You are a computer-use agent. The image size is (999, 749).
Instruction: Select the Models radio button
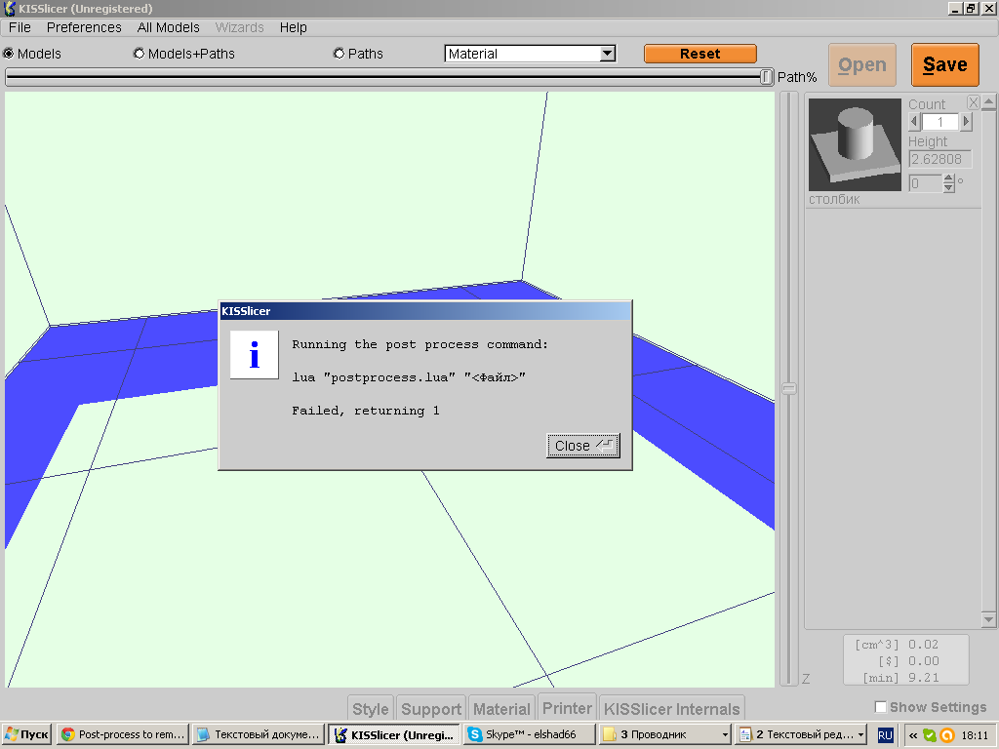click(8, 54)
